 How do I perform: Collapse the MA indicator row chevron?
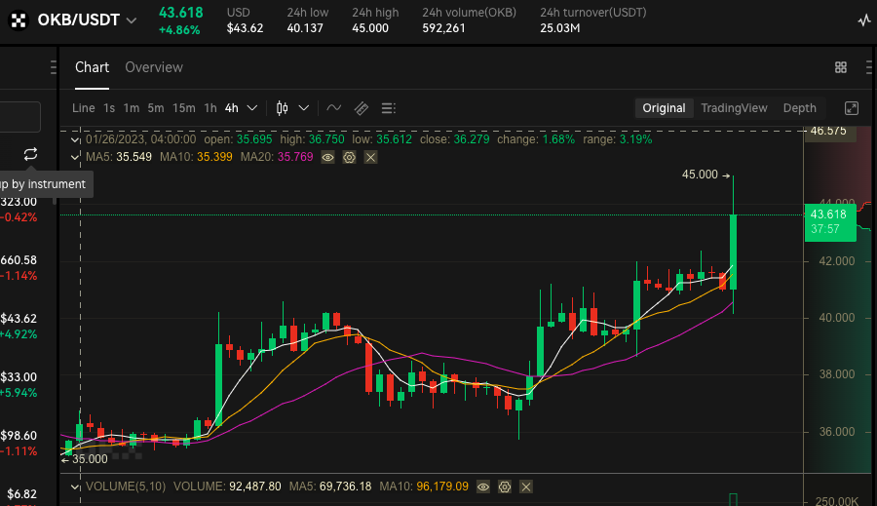coord(75,157)
